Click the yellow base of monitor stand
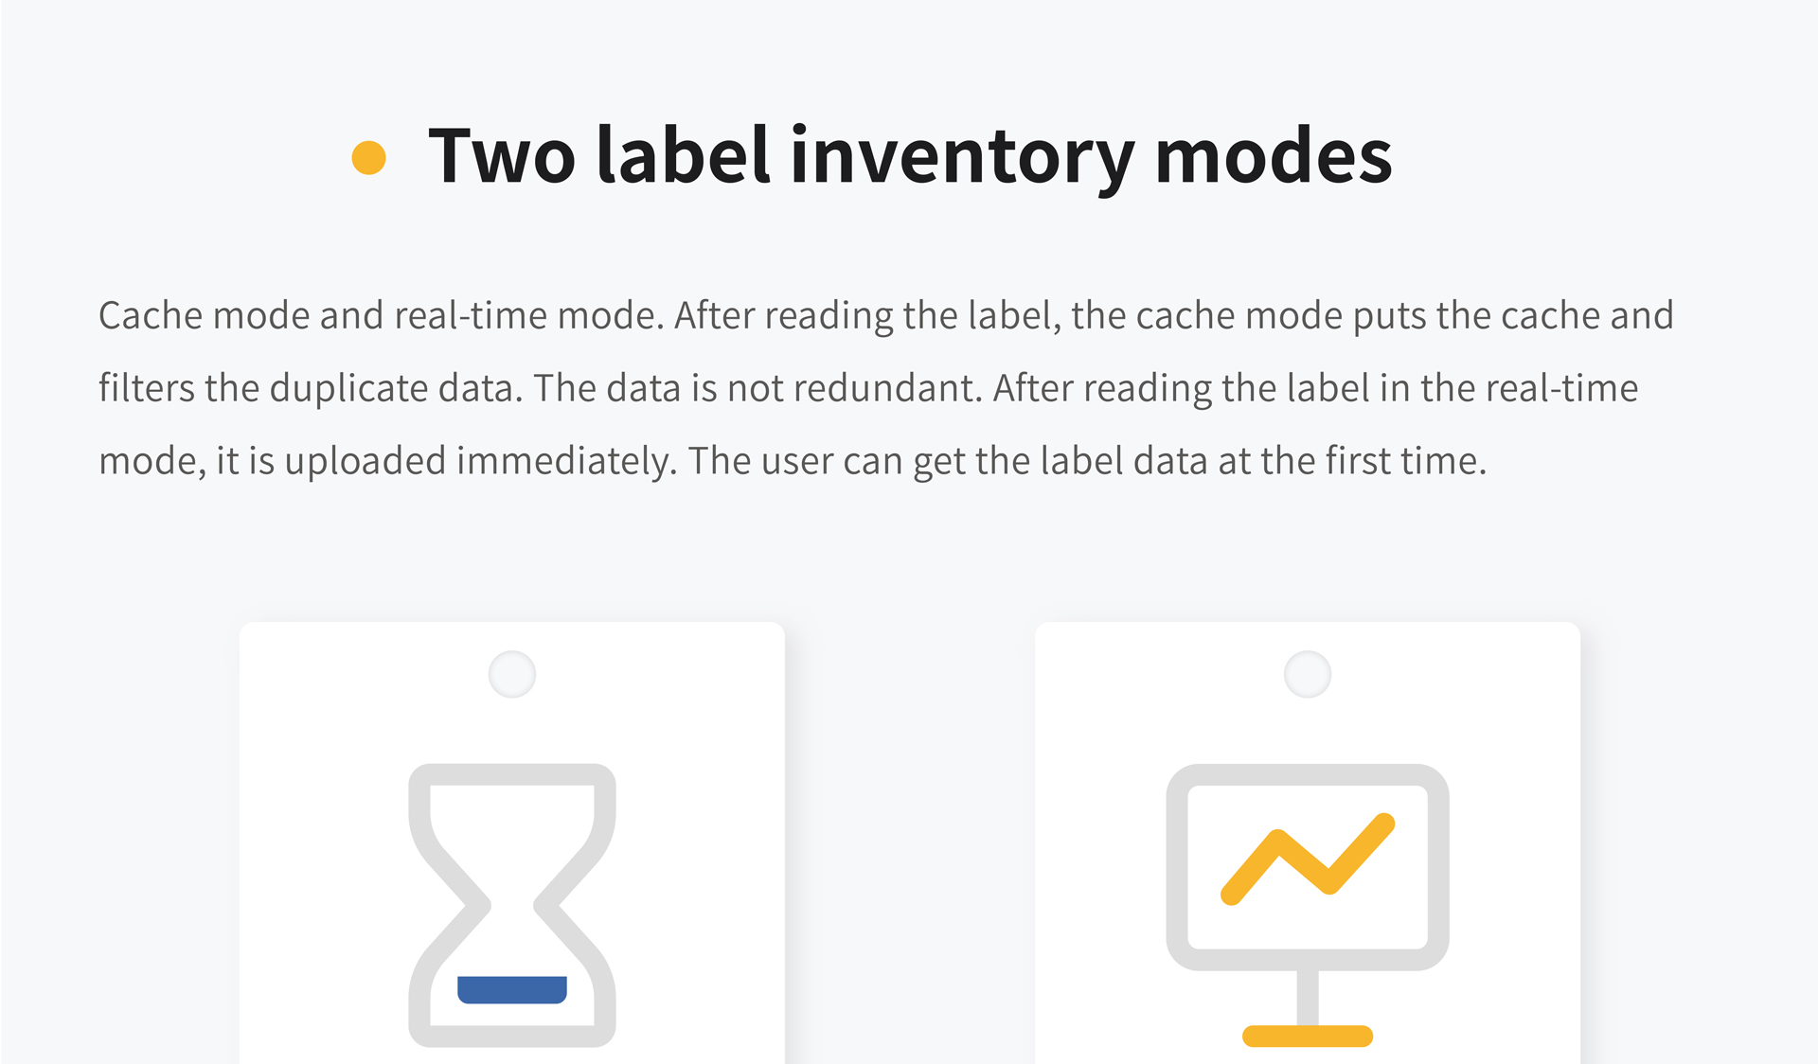The height and width of the screenshot is (1064, 1818). [x=1308, y=1036]
